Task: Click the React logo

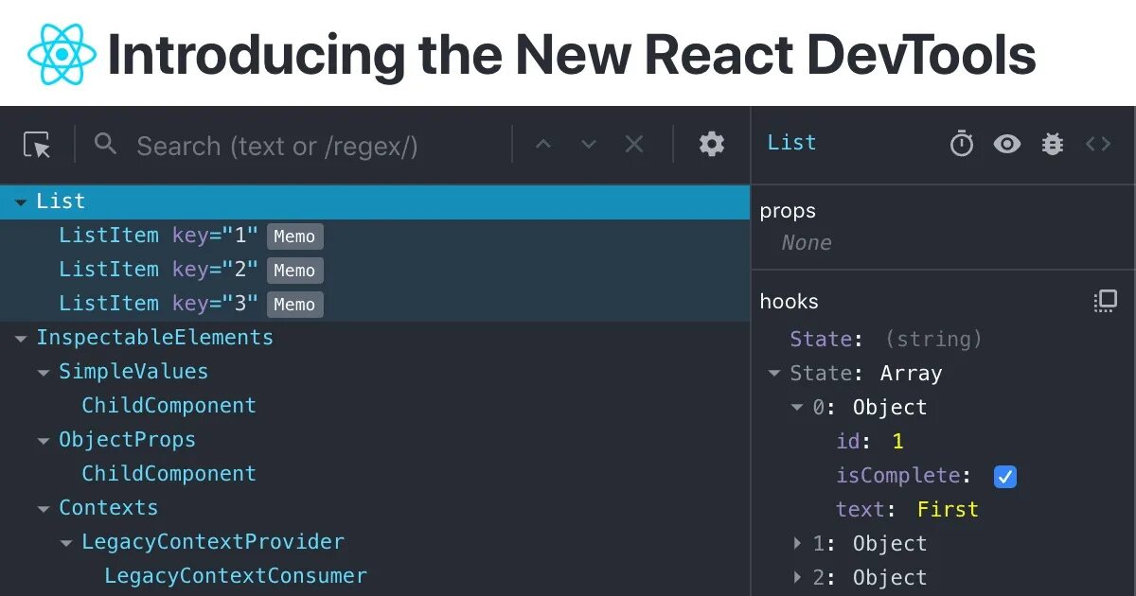Action: click(62, 54)
